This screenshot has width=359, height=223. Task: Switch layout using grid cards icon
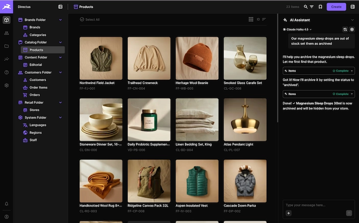251,19
